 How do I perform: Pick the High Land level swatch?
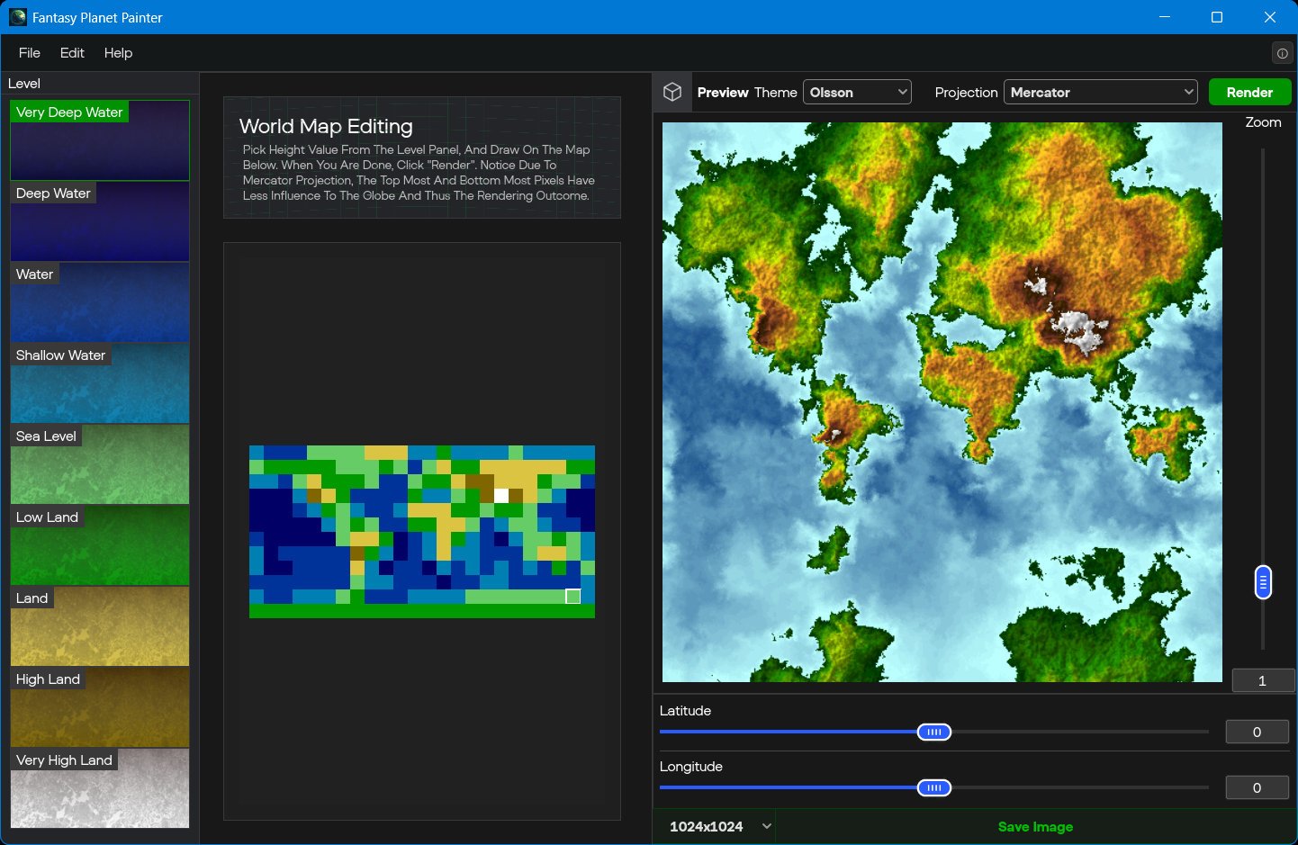point(100,707)
